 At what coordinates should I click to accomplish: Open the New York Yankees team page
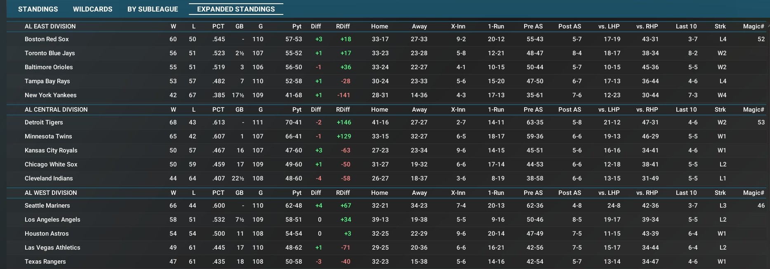[50, 95]
